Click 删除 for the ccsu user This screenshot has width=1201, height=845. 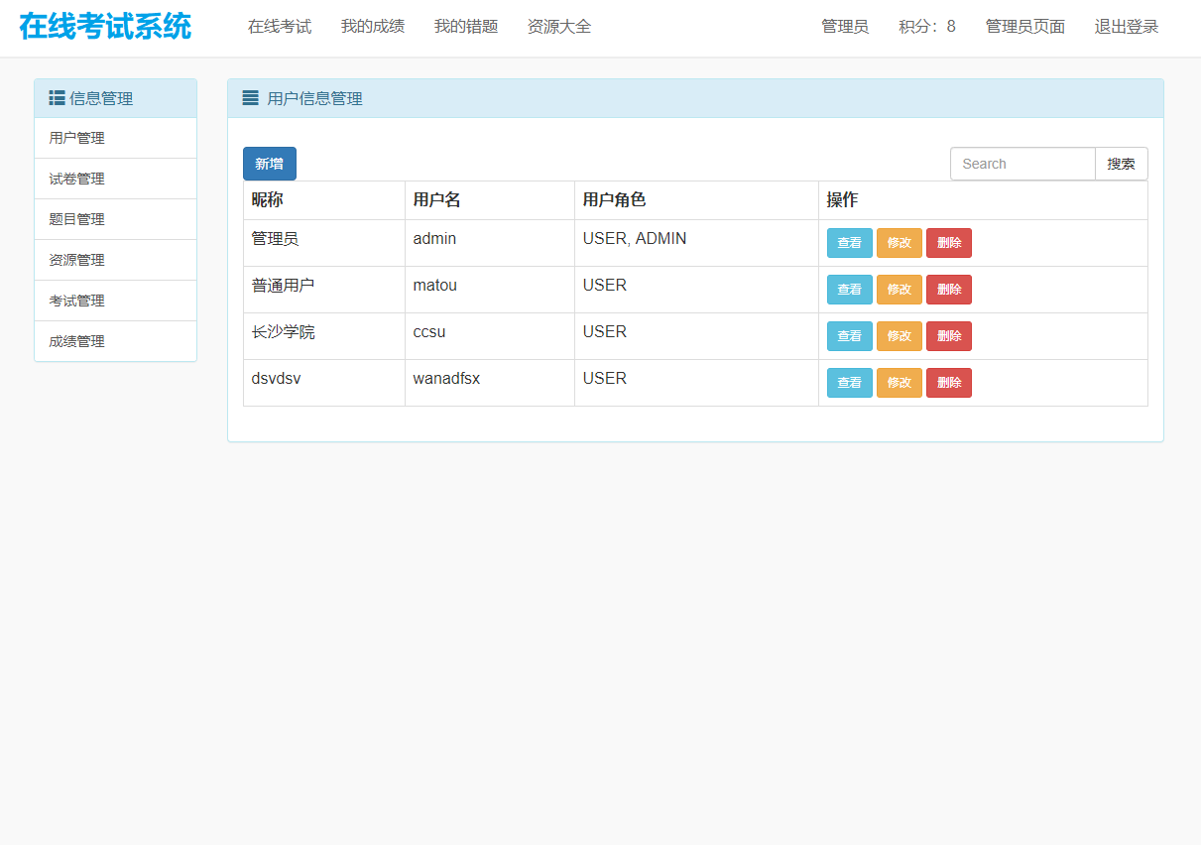click(x=948, y=335)
